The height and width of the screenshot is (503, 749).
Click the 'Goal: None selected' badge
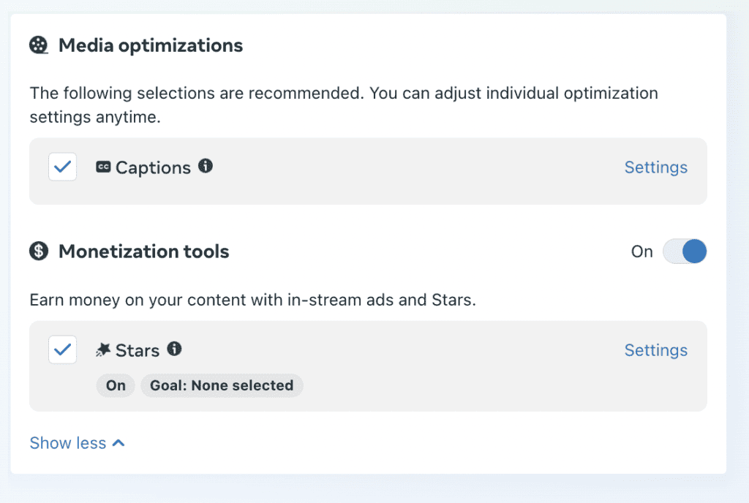(x=222, y=385)
